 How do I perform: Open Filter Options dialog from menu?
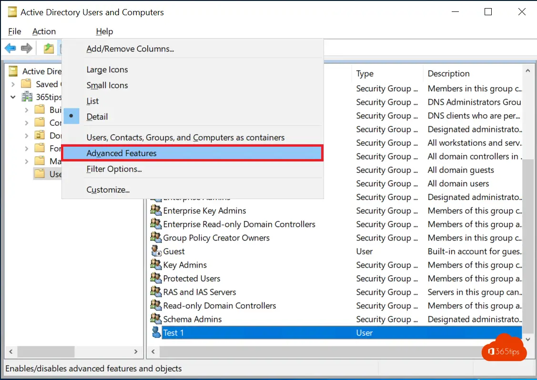point(114,169)
